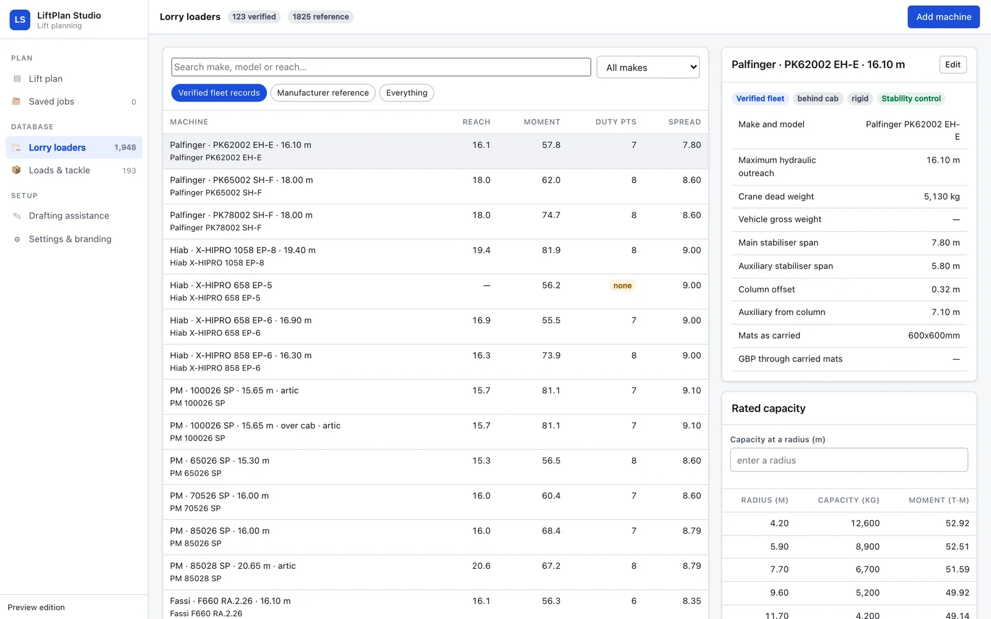The width and height of the screenshot is (991, 619).
Task: Select the PM 65026 SP 15.30 m row
Action: pyautogui.click(x=435, y=467)
